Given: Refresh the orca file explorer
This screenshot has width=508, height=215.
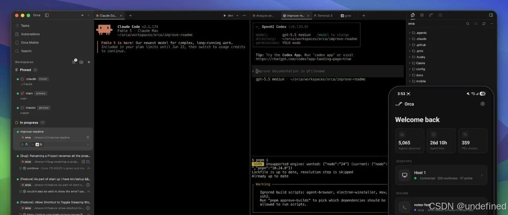Looking at the screenshot, I should (x=484, y=24).
